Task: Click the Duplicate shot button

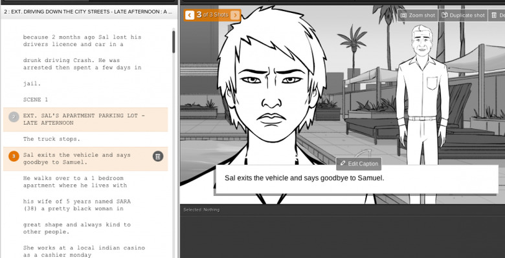Action: (463, 15)
